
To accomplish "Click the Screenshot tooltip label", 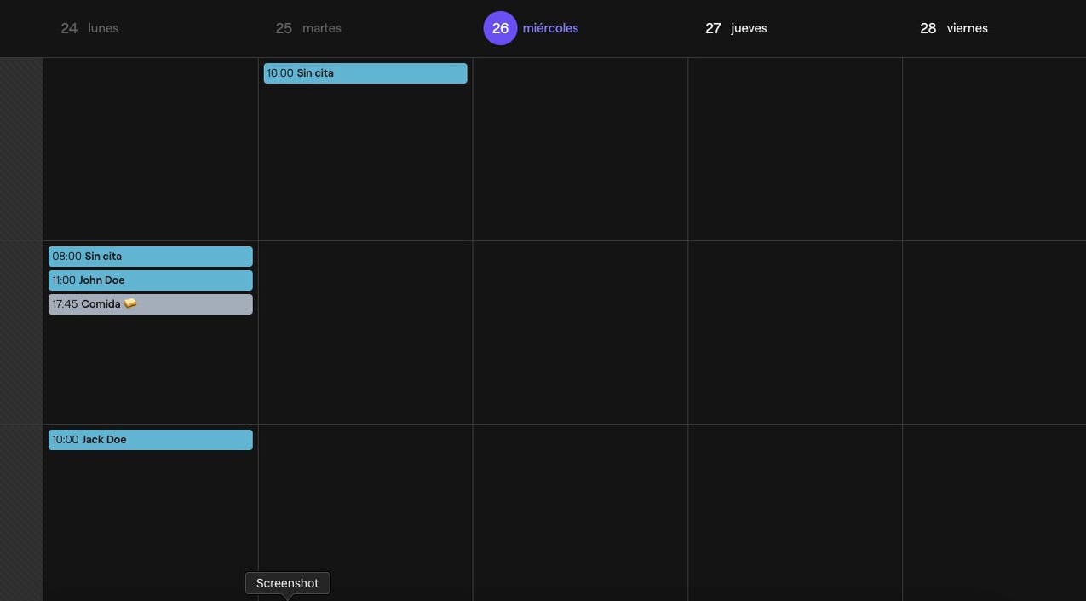I will [x=287, y=583].
